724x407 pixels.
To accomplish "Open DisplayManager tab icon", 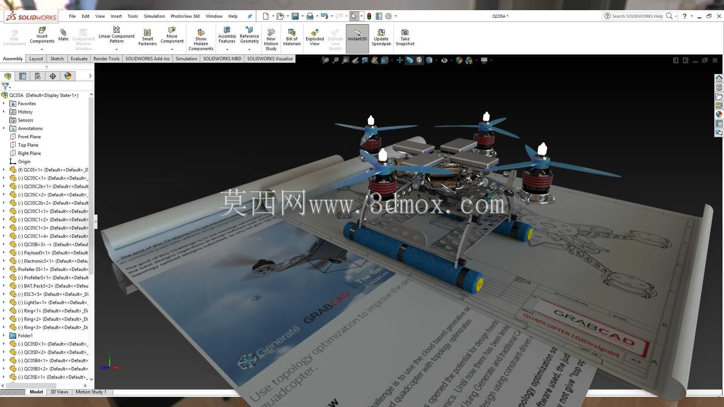I will pyautogui.click(x=68, y=76).
